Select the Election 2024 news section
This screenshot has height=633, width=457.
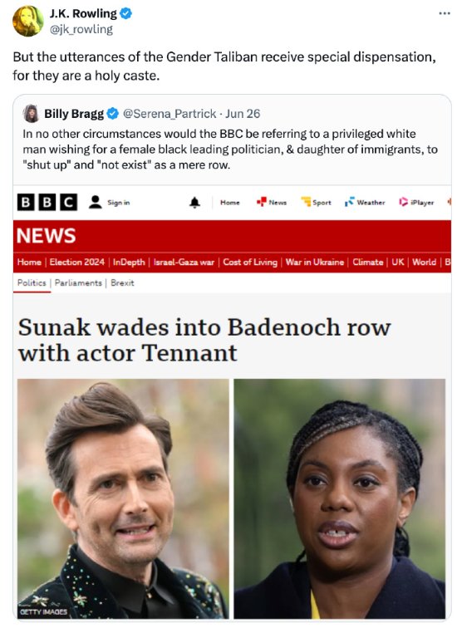(x=76, y=262)
